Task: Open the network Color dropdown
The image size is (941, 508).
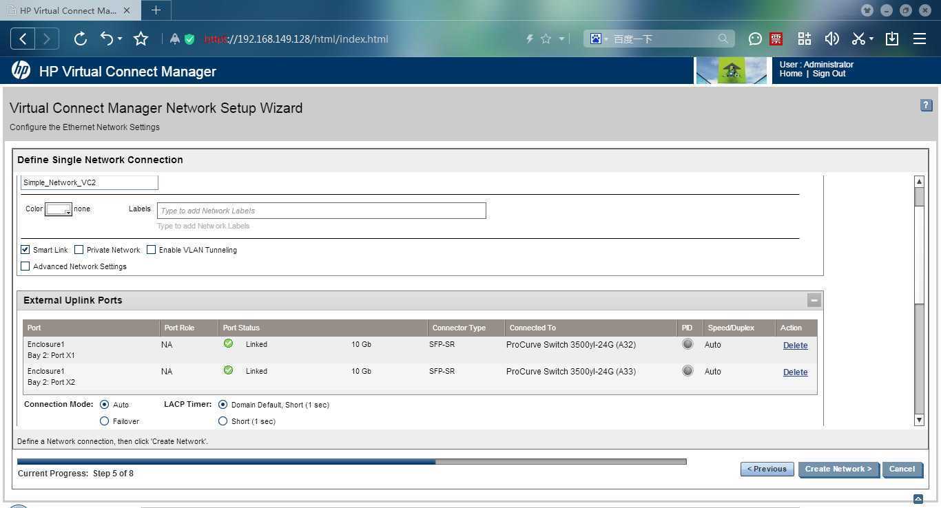Action: 59,209
